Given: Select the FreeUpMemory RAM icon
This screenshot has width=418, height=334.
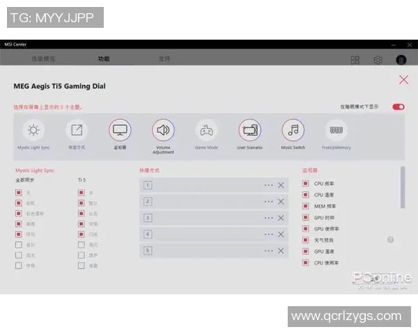Looking at the screenshot, I should (336, 130).
